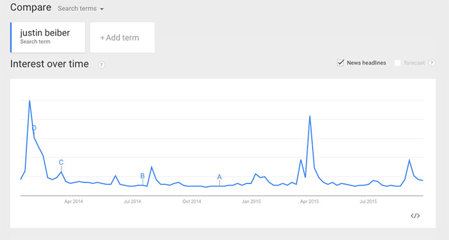Click the Apr 2014 axis label
This screenshot has width=449, height=240.
[74, 202]
